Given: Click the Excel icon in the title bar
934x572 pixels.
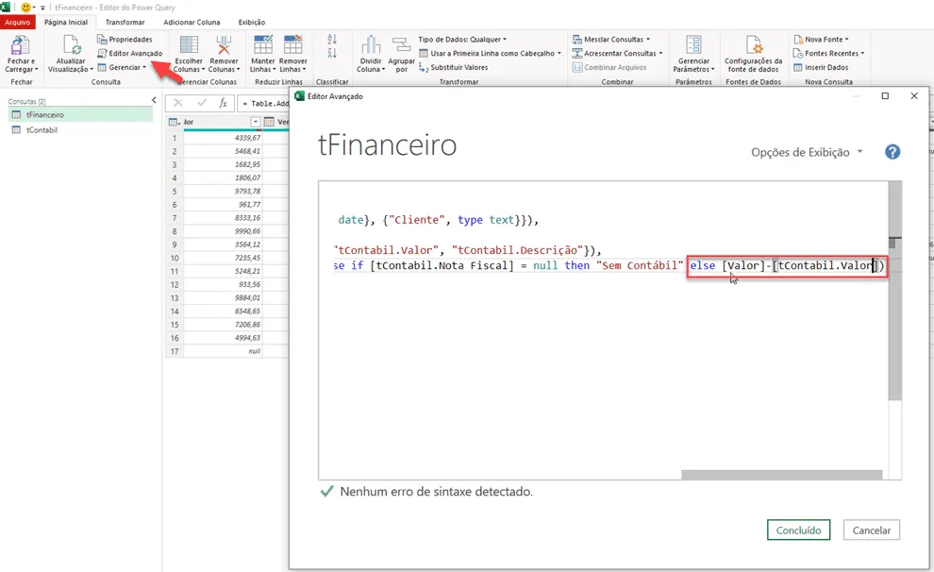Looking at the screenshot, I should pos(5,8).
